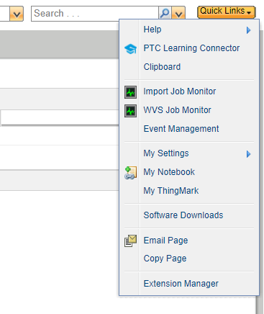This screenshot has width=264, height=314.
Task: Select Copy Page menu entry
Action: coord(165,259)
